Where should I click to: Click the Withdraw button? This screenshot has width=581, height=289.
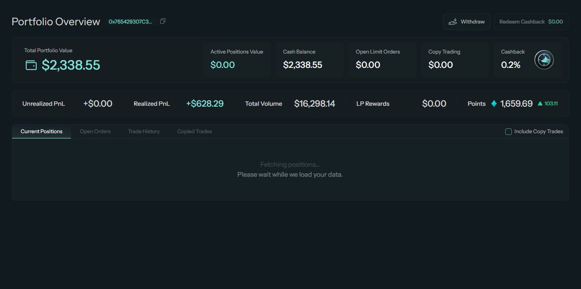tap(467, 22)
